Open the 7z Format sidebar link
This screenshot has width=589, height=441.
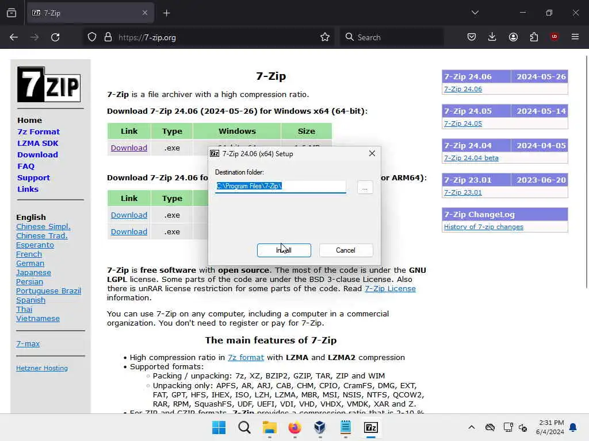coord(39,131)
